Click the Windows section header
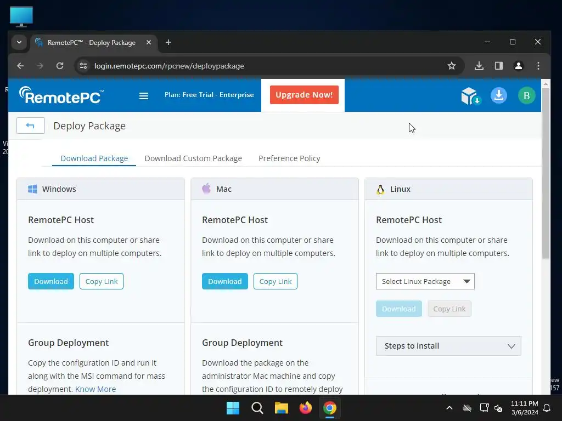This screenshot has width=562, height=421. [101, 189]
